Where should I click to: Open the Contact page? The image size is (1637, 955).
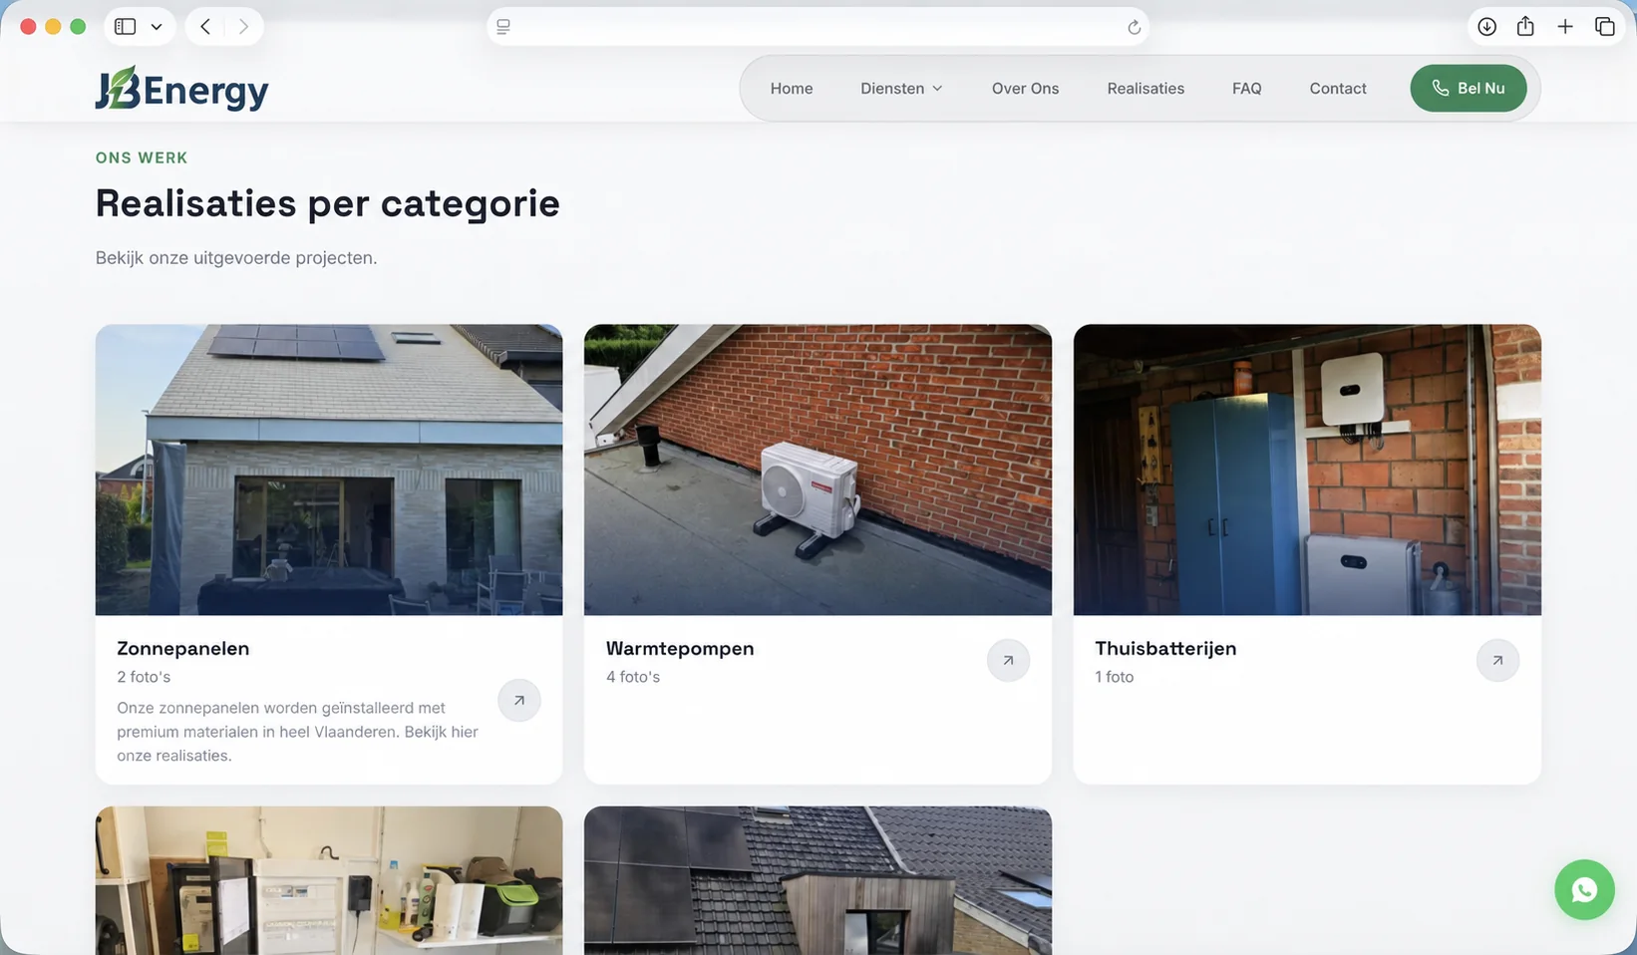(1338, 89)
